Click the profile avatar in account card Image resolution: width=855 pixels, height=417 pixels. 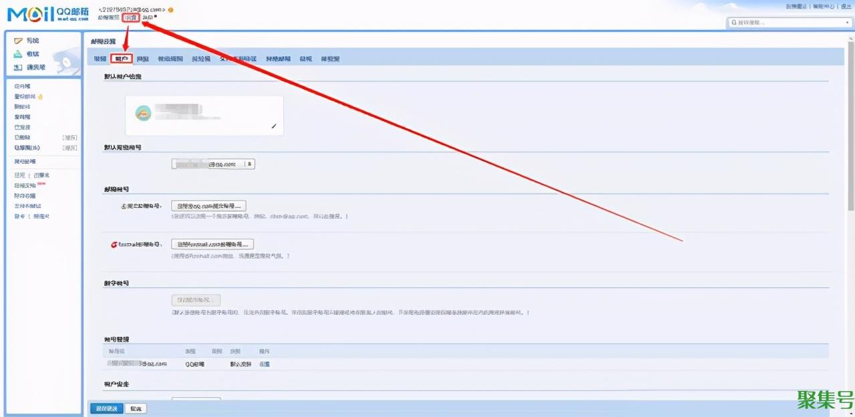[143, 114]
